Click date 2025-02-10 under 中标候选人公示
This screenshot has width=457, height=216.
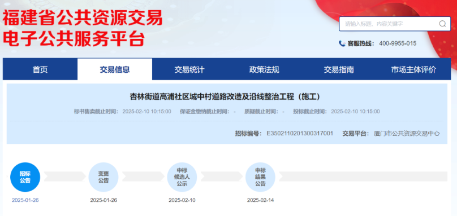point(182,200)
